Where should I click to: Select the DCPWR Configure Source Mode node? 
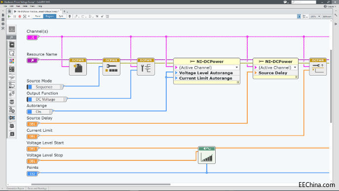coord(112,67)
